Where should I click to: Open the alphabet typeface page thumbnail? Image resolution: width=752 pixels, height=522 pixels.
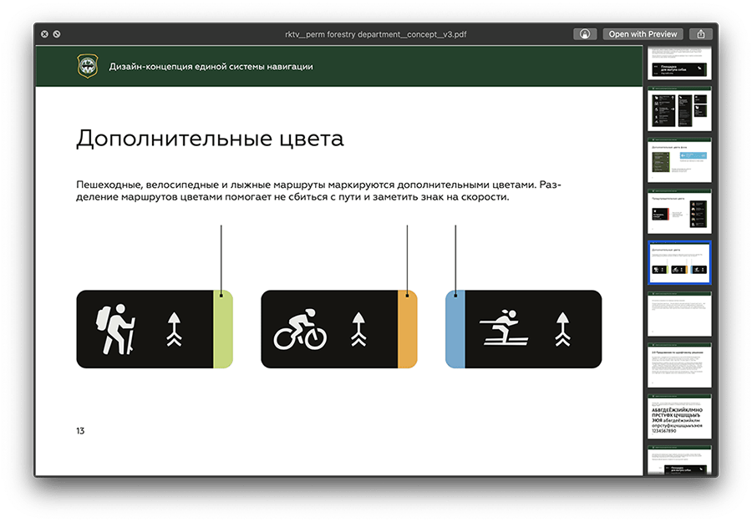[x=679, y=417]
